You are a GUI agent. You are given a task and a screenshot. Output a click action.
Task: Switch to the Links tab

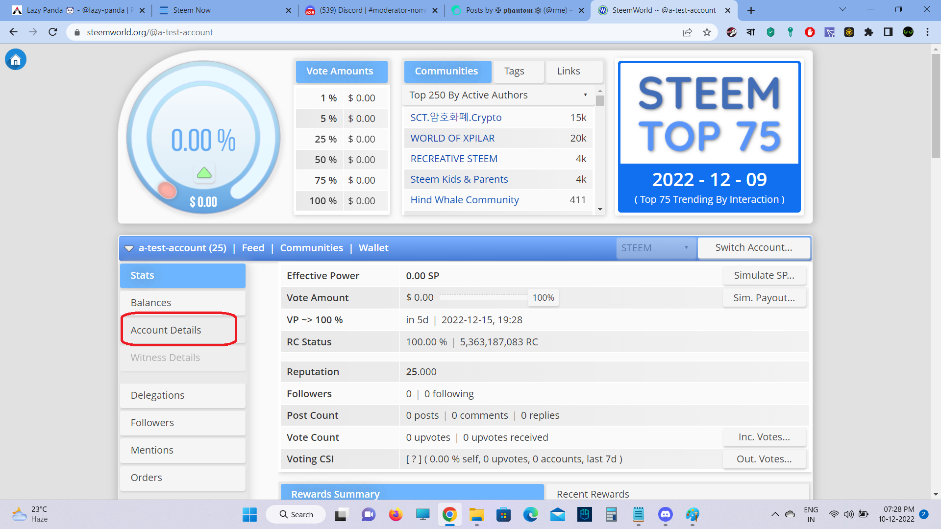[569, 72]
